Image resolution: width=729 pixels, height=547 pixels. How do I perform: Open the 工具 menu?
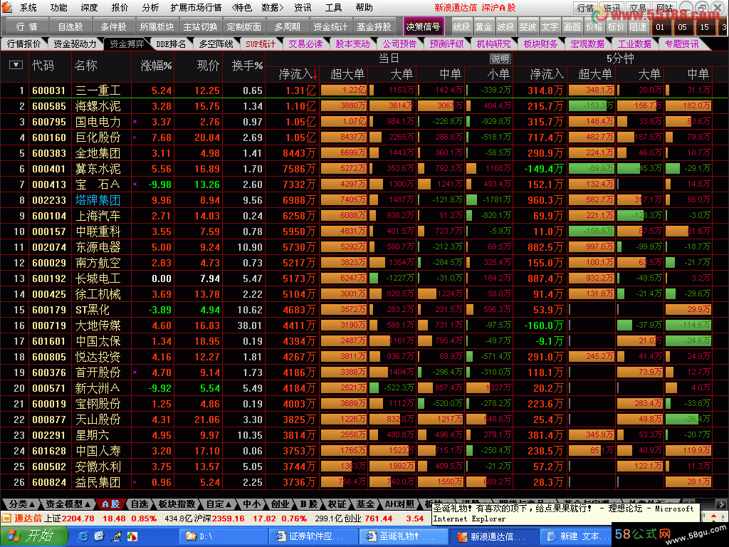coord(333,7)
